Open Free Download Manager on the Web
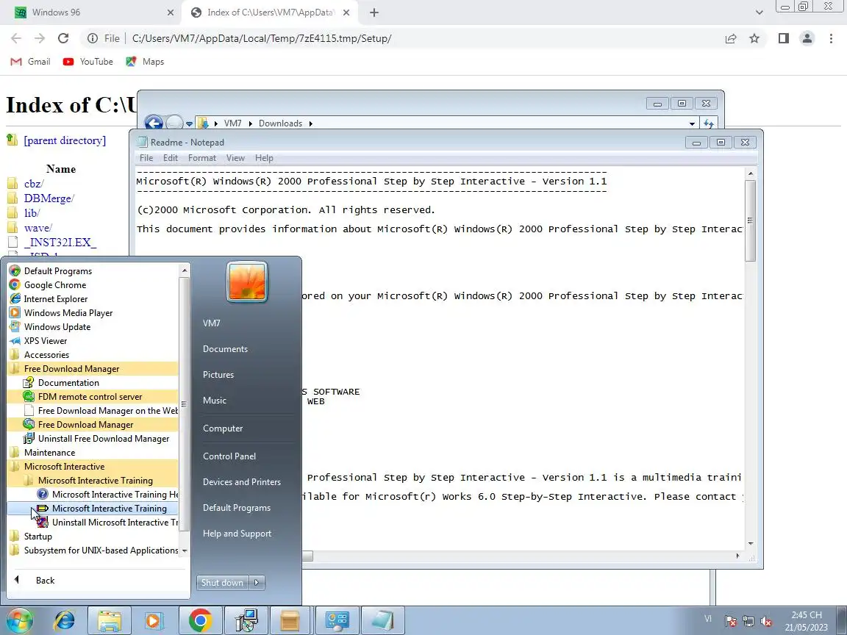The height and width of the screenshot is (635, 847). pyautogui.click(x=93, y=411)
